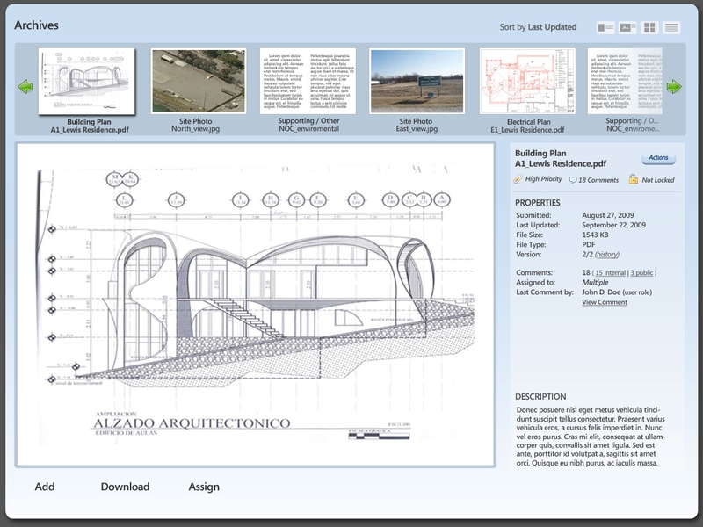
Task: Switch to the image preview view icon
Action: [627, 28]
